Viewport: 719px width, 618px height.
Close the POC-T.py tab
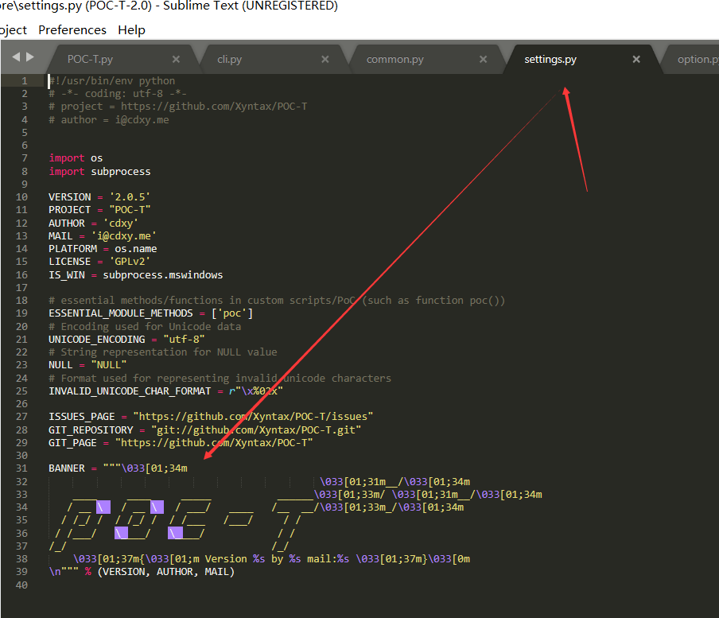point(177,58)
